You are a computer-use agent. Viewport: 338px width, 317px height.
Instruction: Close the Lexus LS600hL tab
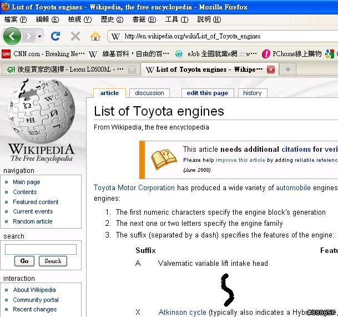pos(132,70)
